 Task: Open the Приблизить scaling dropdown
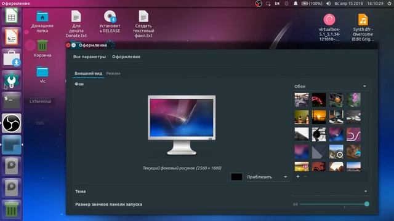point(267,177)
